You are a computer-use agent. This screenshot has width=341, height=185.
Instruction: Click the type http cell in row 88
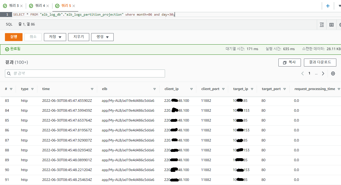click(x=24, y=150)
